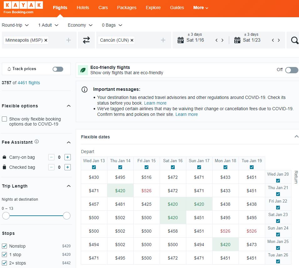Viewport: 299px width, 268px height.
Task: Click the Fee Assistant info icon
Action: [37, 142]
